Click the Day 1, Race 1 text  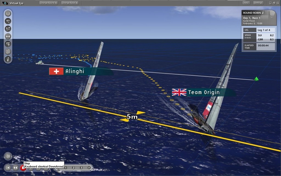point(251,18)
